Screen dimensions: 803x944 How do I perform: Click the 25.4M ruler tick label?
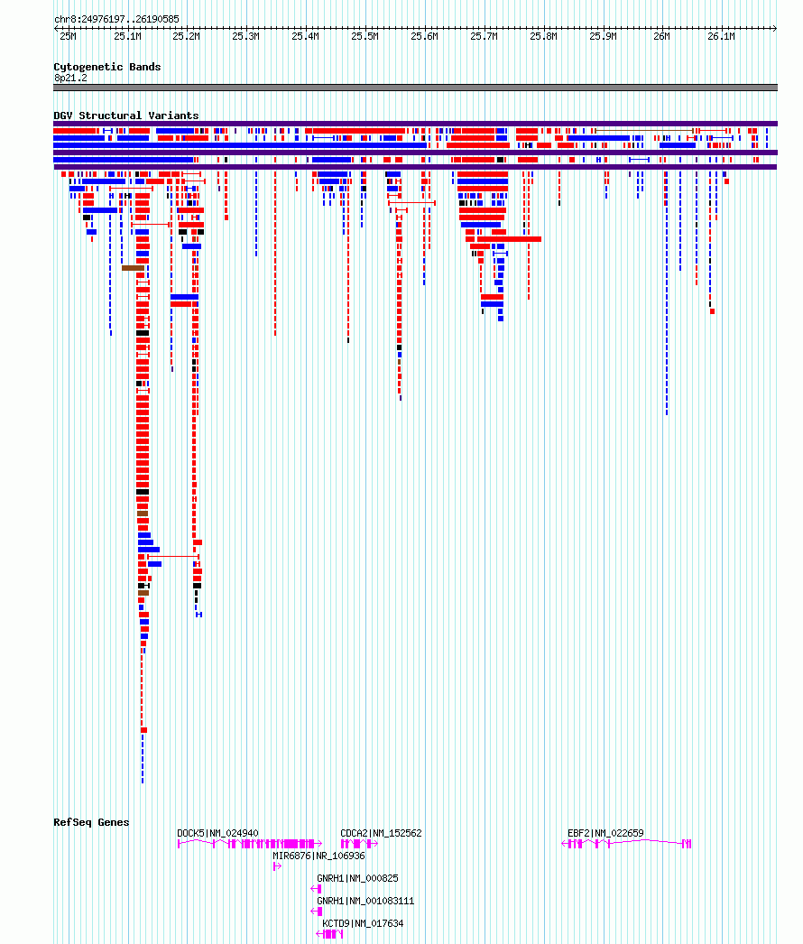pos(305,36)
